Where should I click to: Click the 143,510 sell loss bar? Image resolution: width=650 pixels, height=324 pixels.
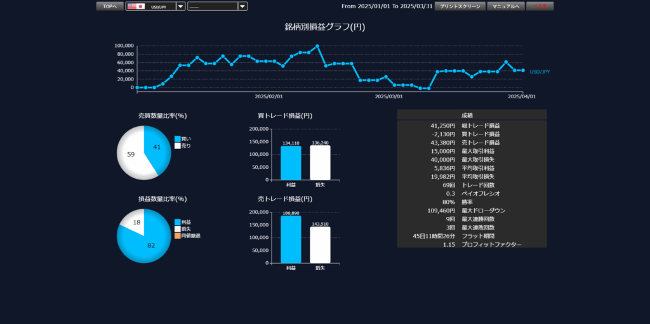(x=320, y=245)
